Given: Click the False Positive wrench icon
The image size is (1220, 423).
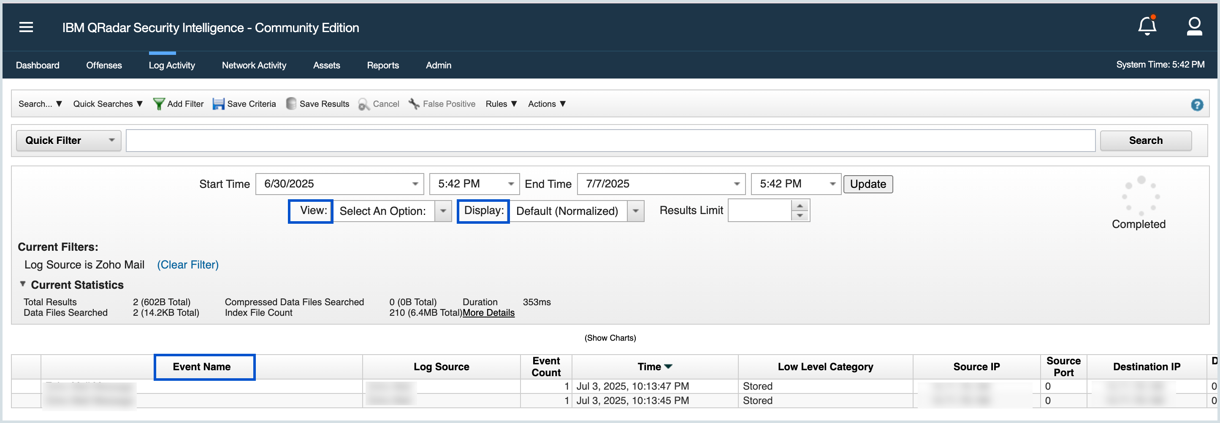Looking at the screenshot, I should (414, 104).
